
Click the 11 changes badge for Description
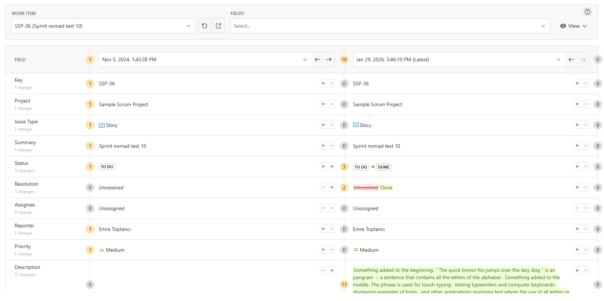(344, 285)
